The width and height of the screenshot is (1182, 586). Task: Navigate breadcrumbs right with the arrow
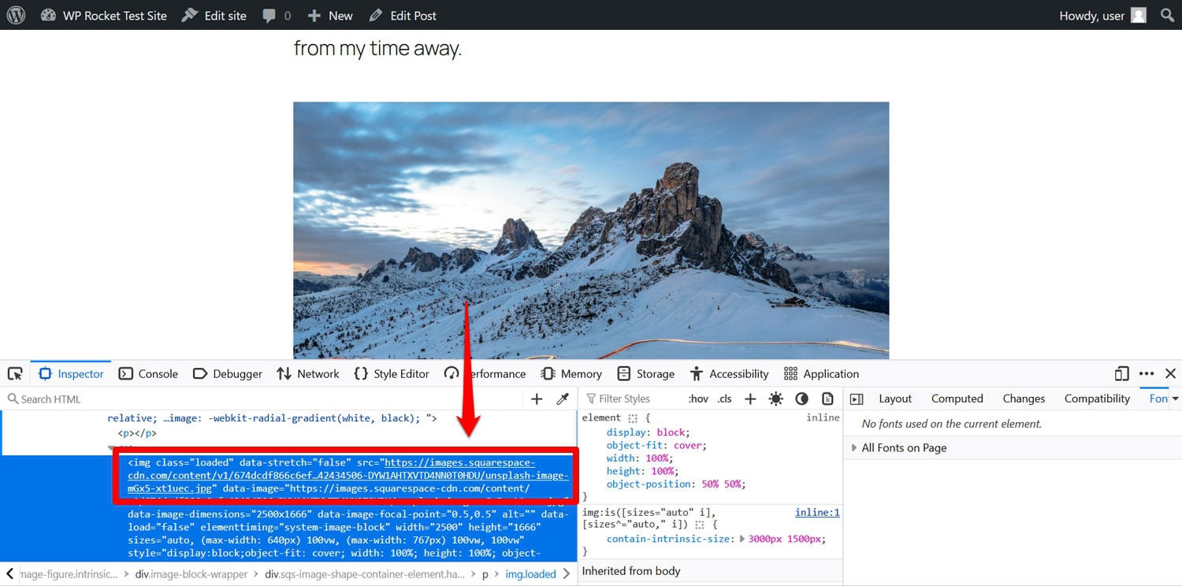[x=567, y=573]
